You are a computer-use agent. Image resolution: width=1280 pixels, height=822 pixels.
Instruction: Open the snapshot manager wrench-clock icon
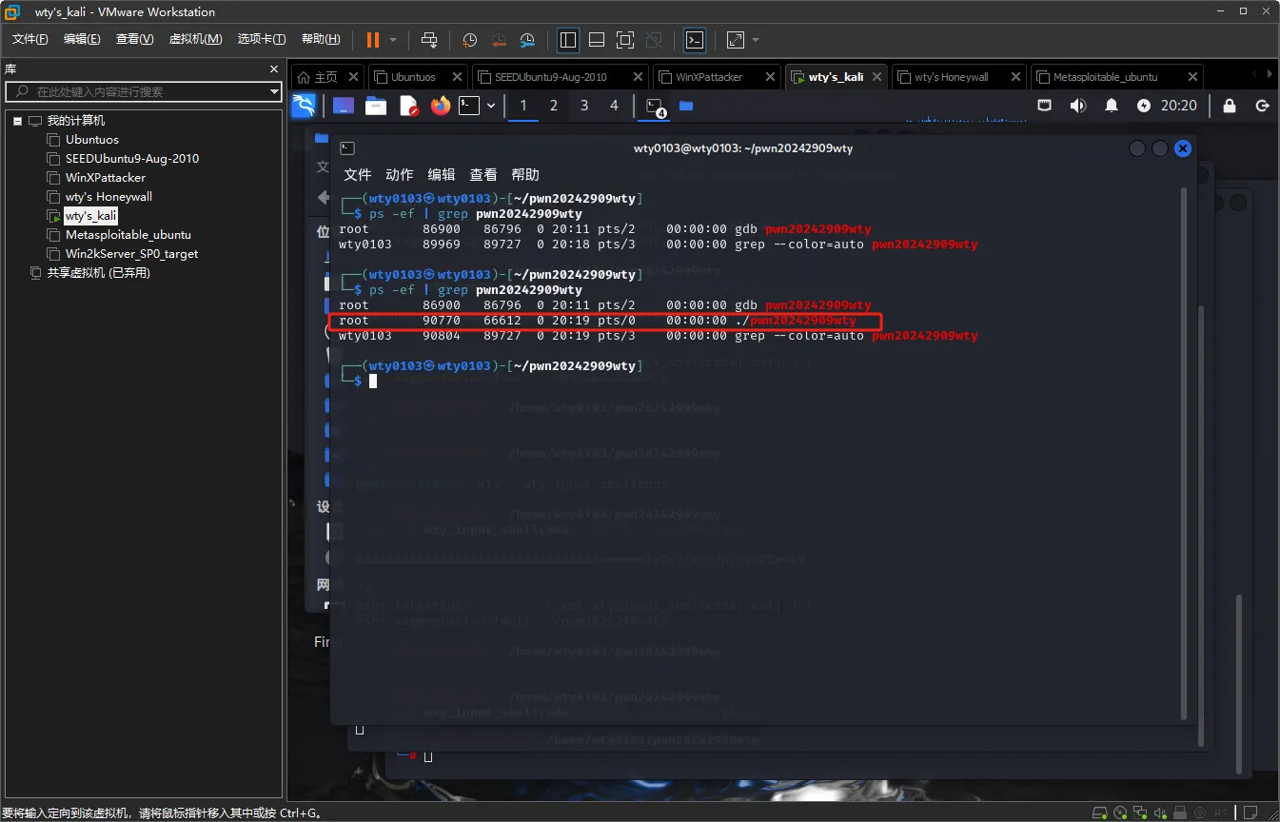click(528, 40)
